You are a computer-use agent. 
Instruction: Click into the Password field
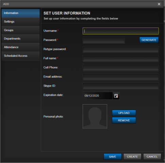(104, 40)
